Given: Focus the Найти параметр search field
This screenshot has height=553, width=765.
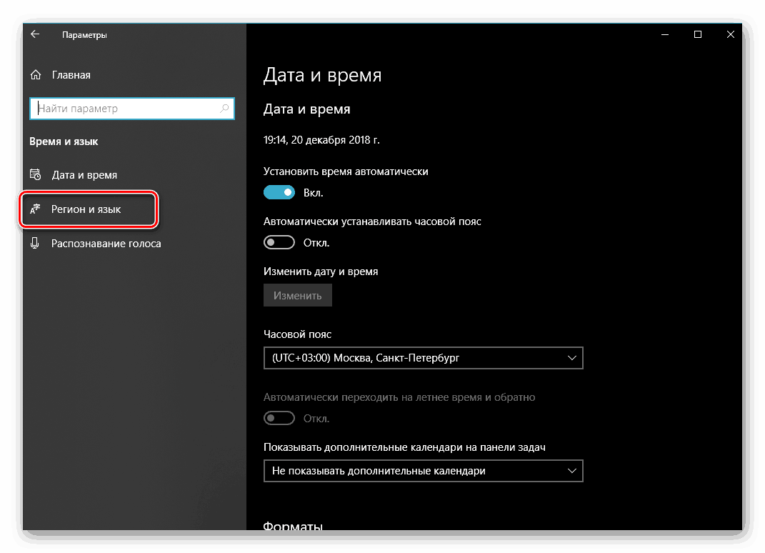Looking at the screenshot, I should tap(131, 109).
